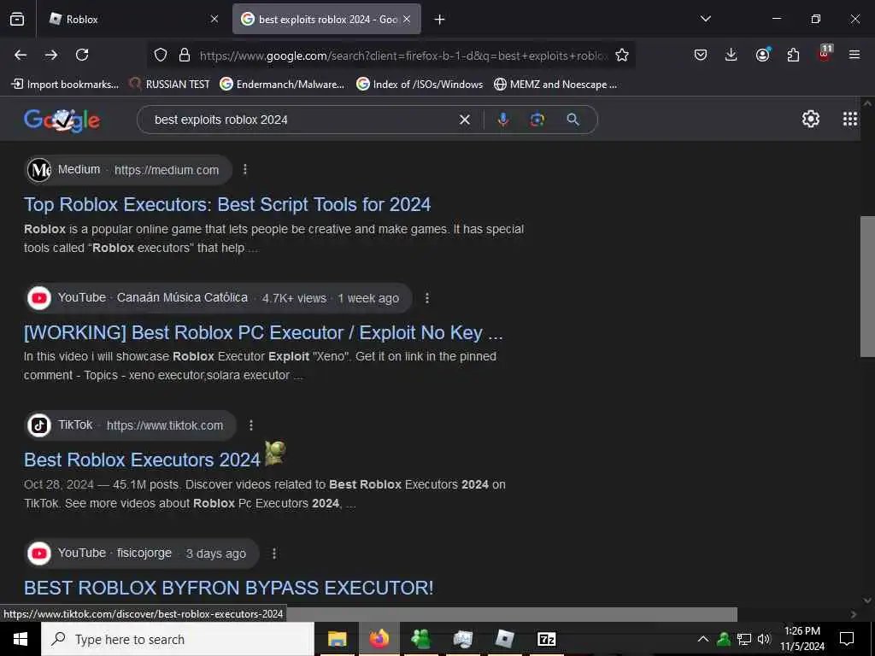This screenshot has width=875, height=656.
Task: Close the Roblox tab
Action: 214,19
